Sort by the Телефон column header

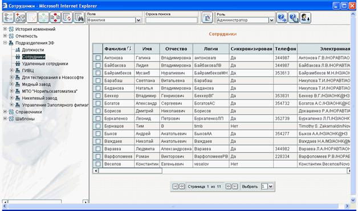(286, 49)
